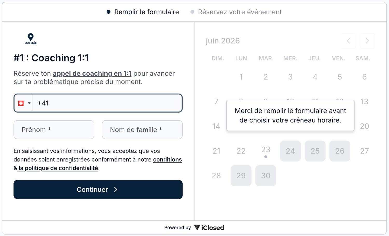This screenshot has height=236, width=389.
Task: Open "la politique de confidentialité" link
Action: (58, 168)
